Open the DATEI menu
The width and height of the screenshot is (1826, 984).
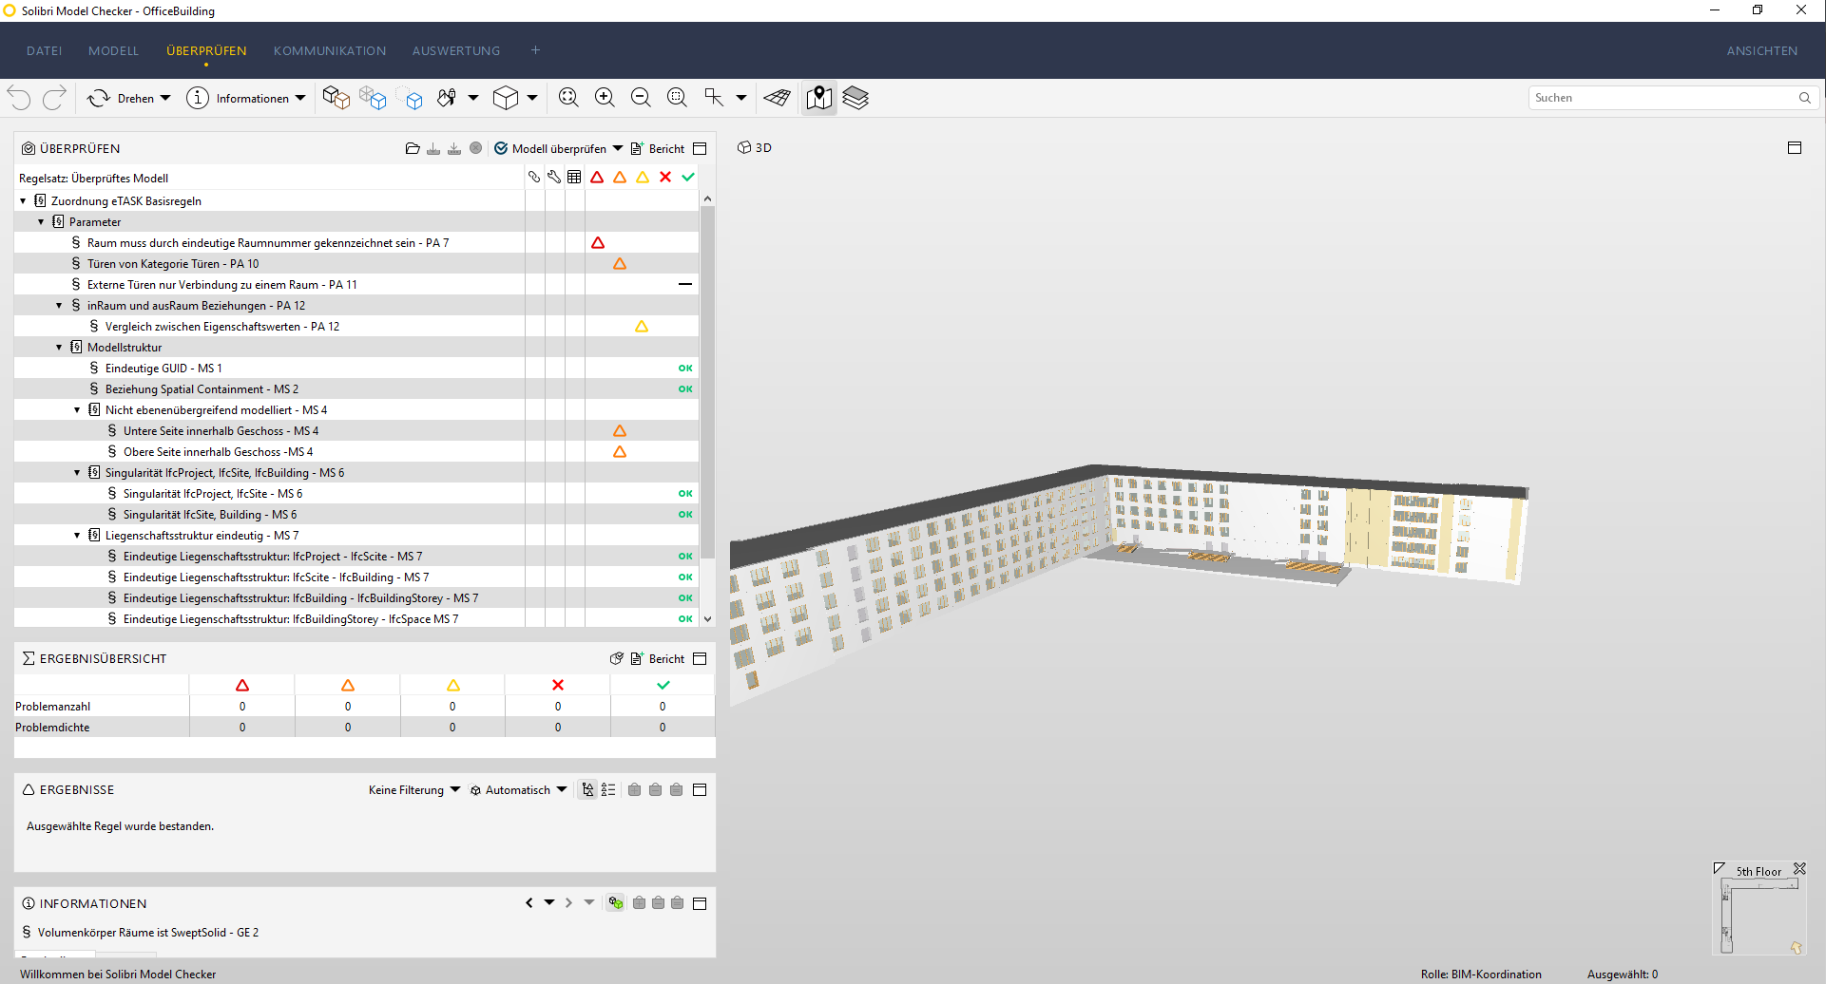tap(44, 50)
